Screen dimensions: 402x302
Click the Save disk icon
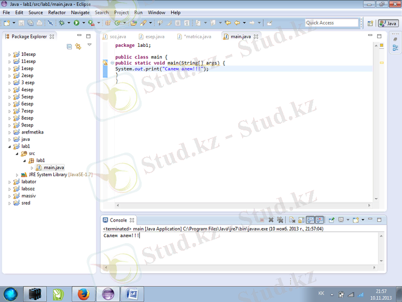pos(22,23)
